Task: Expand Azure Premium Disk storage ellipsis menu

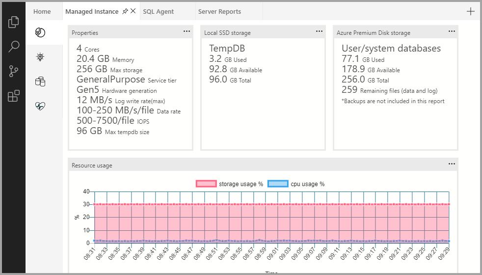Action: point(452,31)
